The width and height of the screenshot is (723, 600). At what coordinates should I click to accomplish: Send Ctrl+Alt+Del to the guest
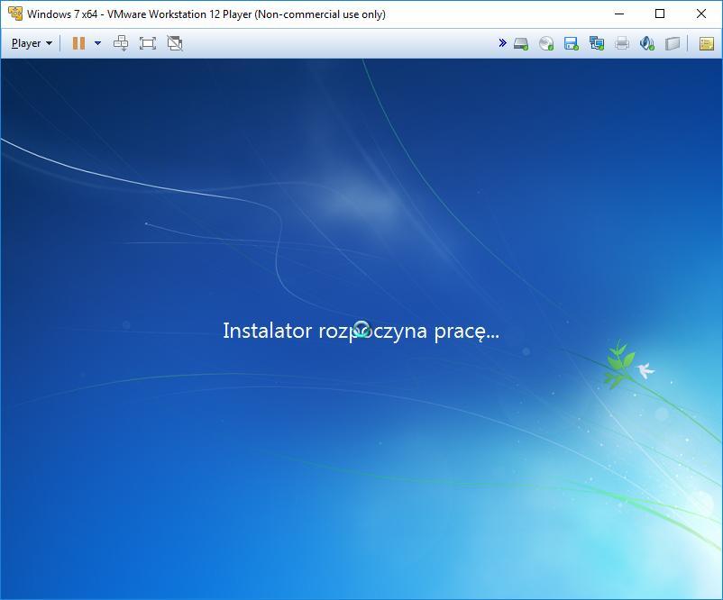point(121,43)
